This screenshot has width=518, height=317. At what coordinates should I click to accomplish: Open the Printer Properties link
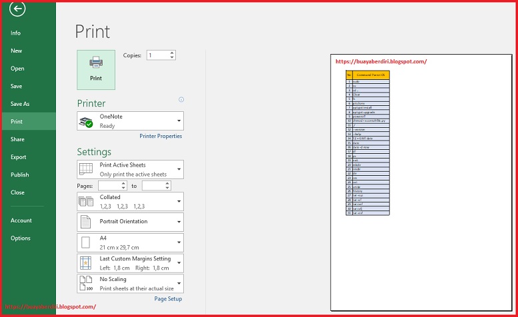tap(161, 136)
